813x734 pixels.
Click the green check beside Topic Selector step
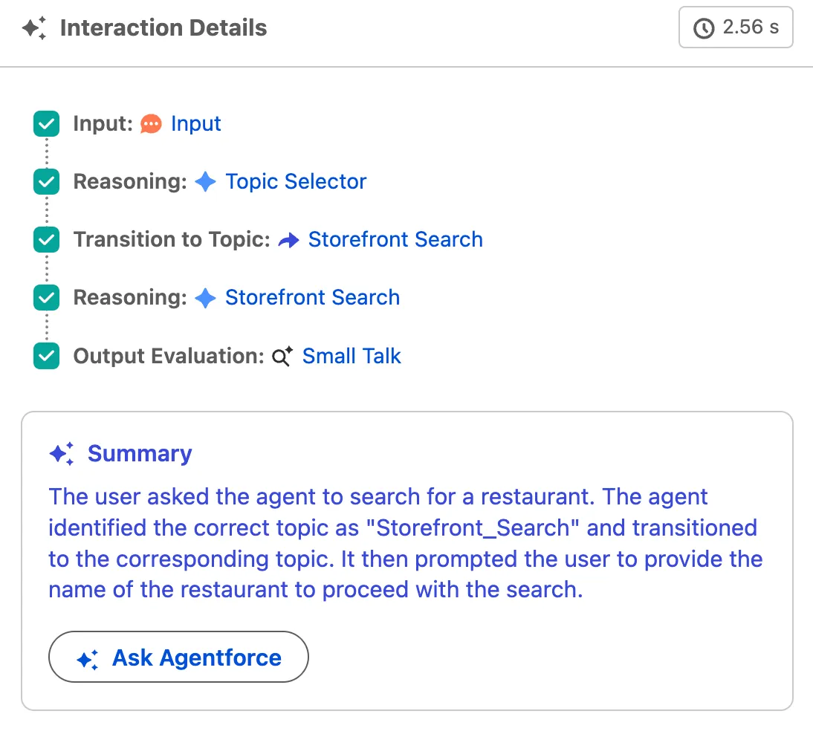(47, 182)
